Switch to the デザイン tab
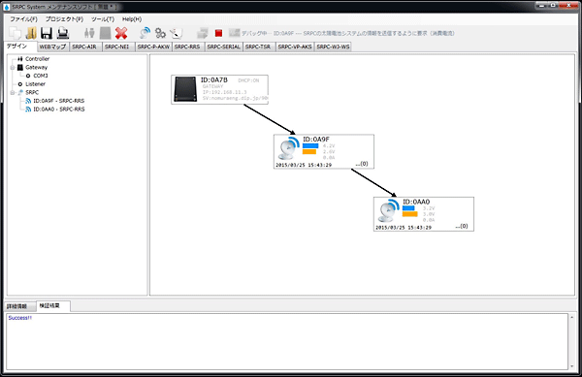582x377 pixels. 20,47
